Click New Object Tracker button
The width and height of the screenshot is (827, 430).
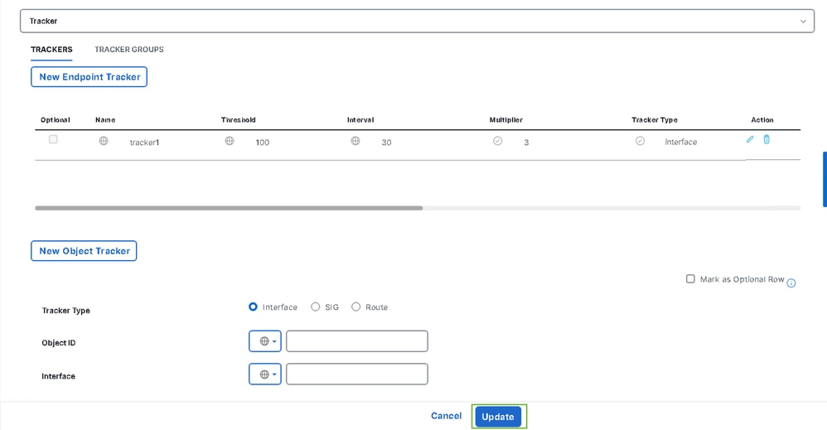(84, 251)
